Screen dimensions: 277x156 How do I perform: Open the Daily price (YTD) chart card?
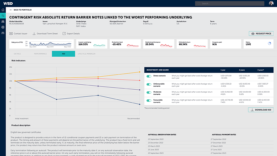(42, 44)
